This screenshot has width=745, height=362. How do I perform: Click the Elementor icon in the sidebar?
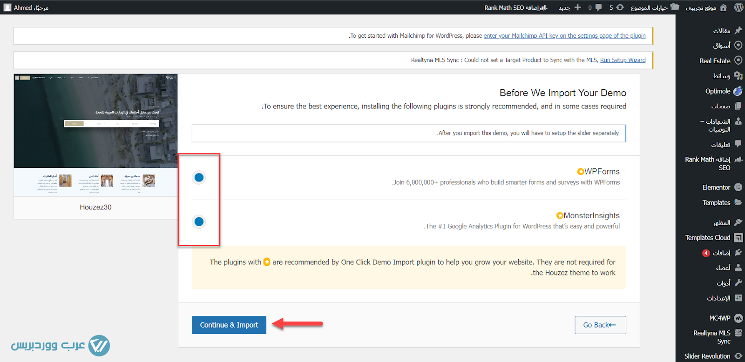tap(738, 188)
